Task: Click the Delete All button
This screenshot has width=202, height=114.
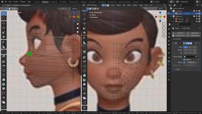Action: click(193, 33)
